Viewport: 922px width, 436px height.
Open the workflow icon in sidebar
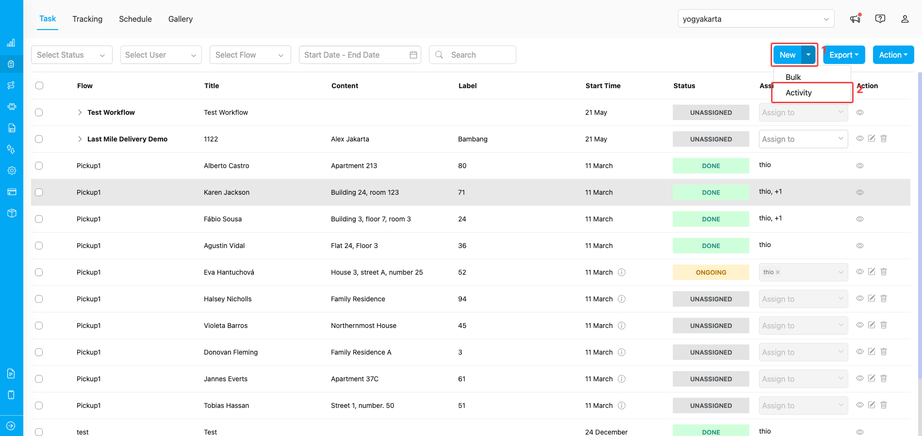pos(11,85)
